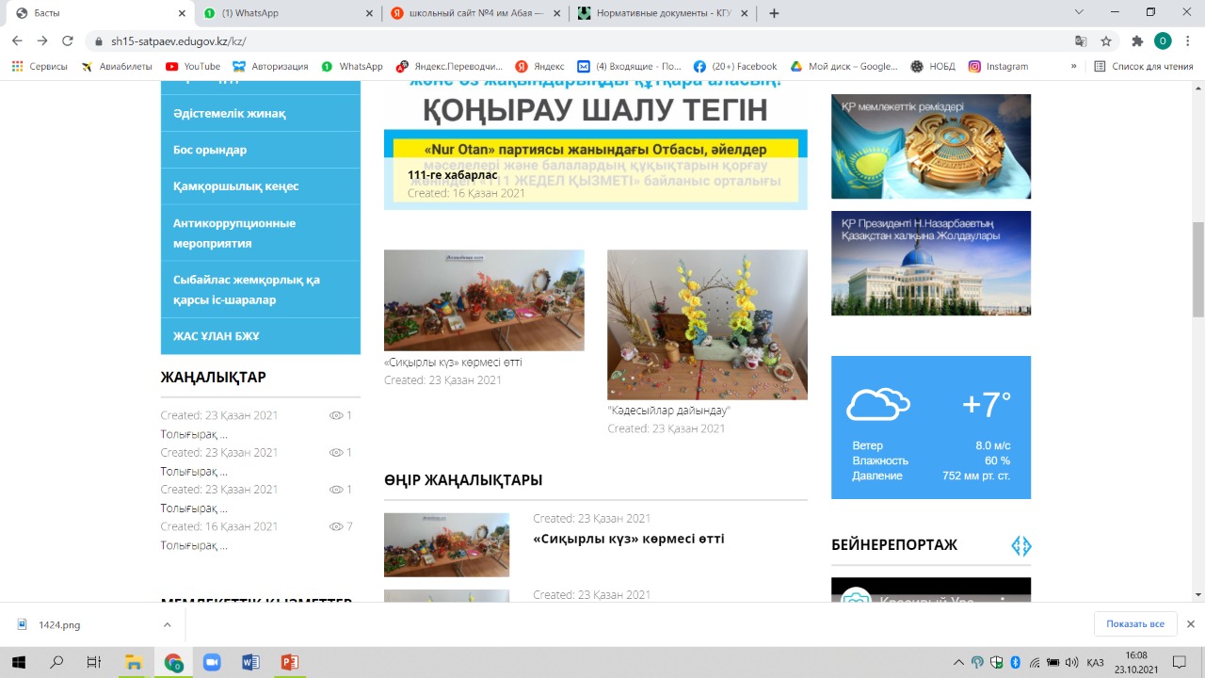Show hidden tray icons chevron
The image size is (1205, 678).
coord(958,663)
